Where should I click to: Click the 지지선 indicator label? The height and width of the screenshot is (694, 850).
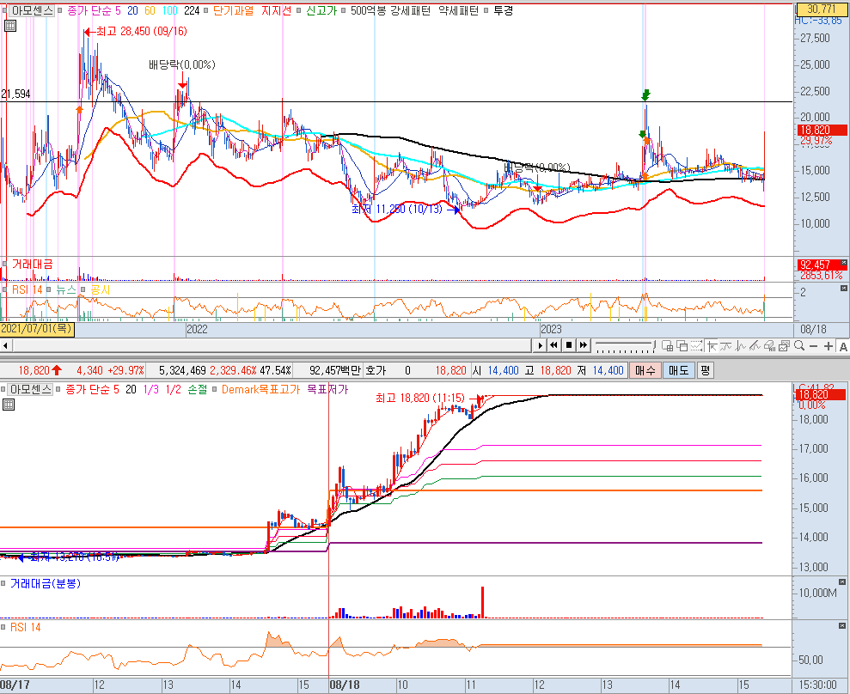pos(277,10)
